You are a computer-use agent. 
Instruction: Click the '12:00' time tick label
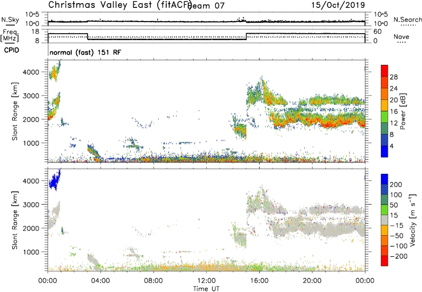tap(206, 281)
